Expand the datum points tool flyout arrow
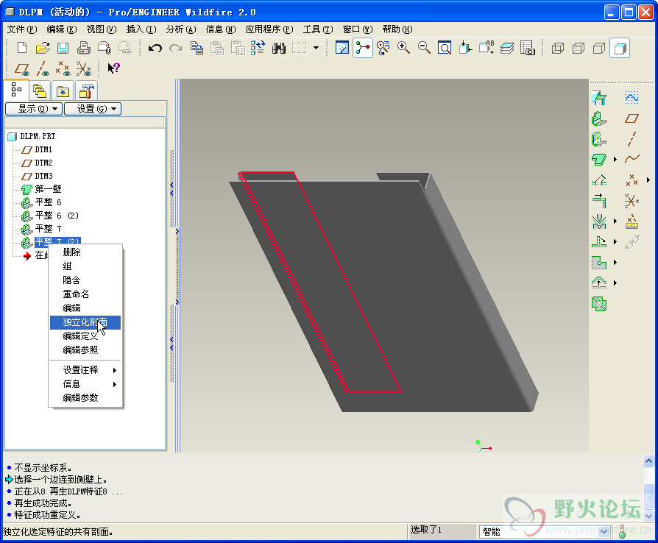The width and height of the screenshot is (658, 543). [648, 180]
